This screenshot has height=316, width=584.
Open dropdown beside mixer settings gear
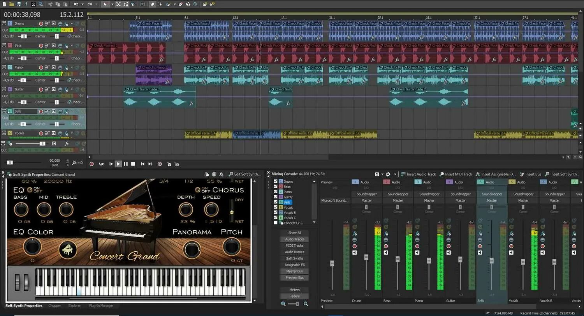pos(395,174)
